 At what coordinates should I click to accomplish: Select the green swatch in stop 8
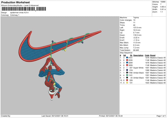click(127, 75)
